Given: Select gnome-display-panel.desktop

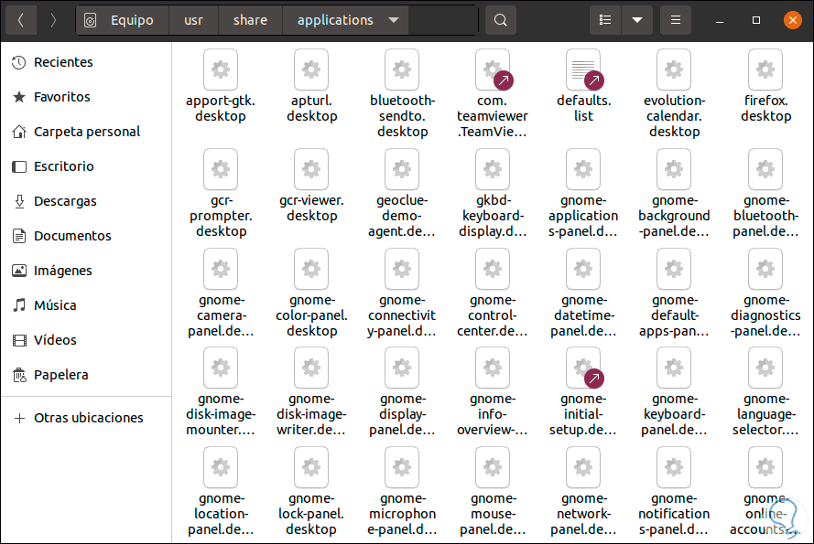Looking at the screenshot, I should [x=402, y=368].
